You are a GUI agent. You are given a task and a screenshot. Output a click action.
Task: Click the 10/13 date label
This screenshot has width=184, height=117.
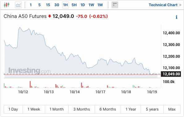tap(49, 92)
